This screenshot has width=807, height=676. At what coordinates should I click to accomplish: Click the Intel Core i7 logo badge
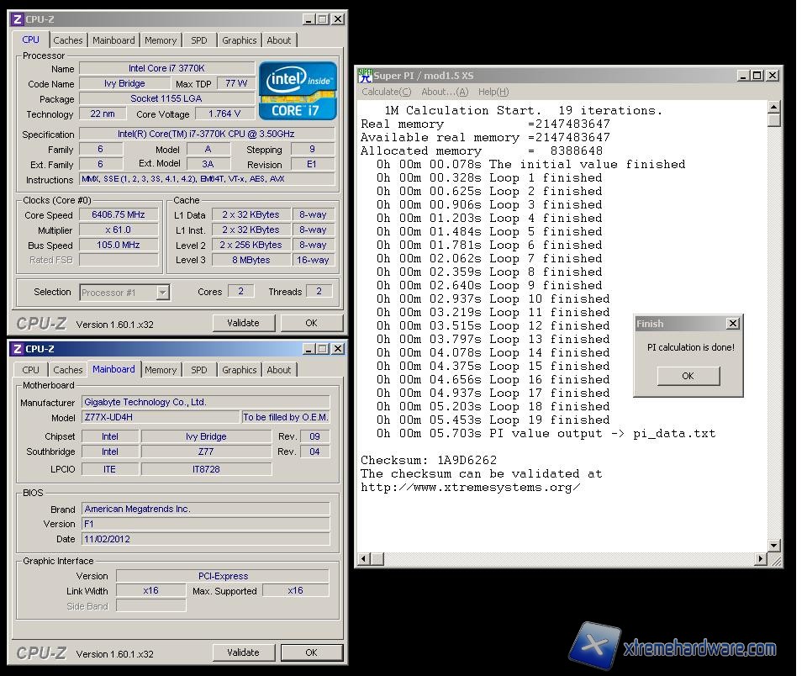tap(298, 90)
